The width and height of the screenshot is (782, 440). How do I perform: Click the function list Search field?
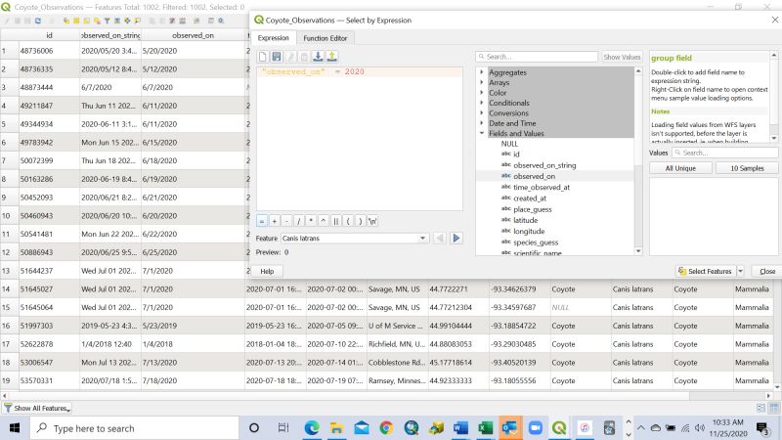537,57
